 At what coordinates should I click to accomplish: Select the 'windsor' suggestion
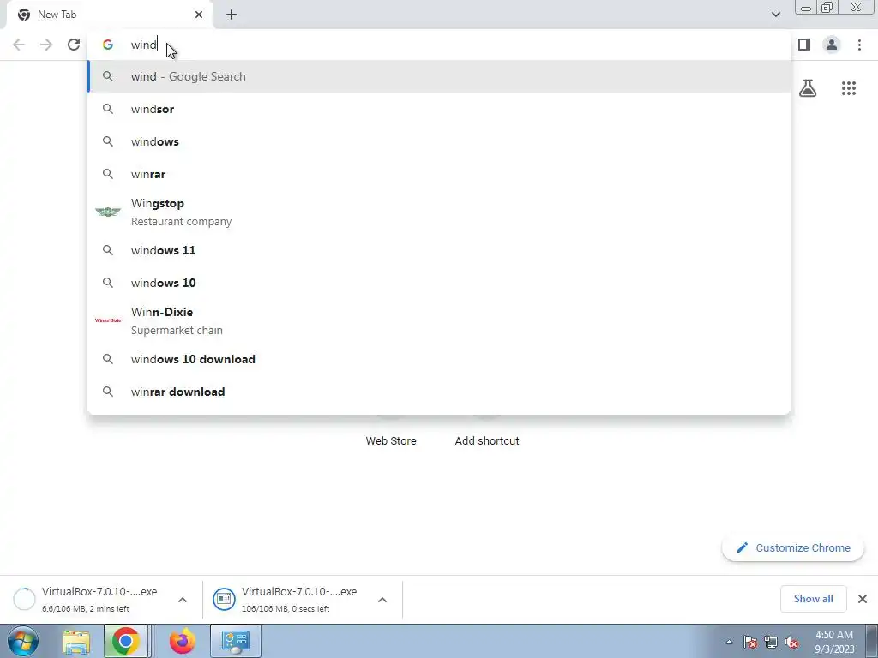coord(439,109)
